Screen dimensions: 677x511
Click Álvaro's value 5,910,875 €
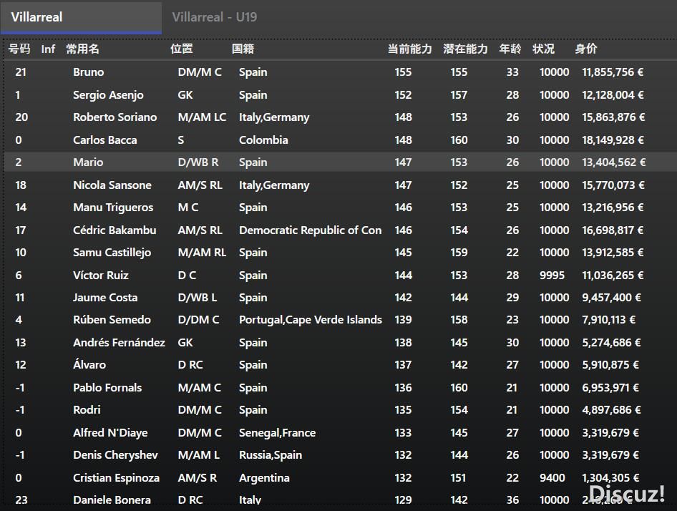point(610,365)
